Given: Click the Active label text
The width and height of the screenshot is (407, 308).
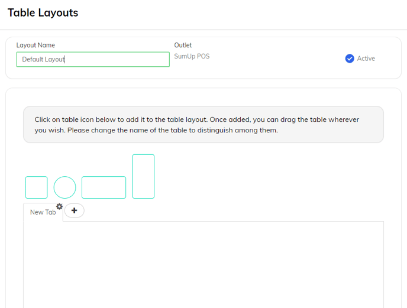Looking at the screenshot, I should point(366,59).
